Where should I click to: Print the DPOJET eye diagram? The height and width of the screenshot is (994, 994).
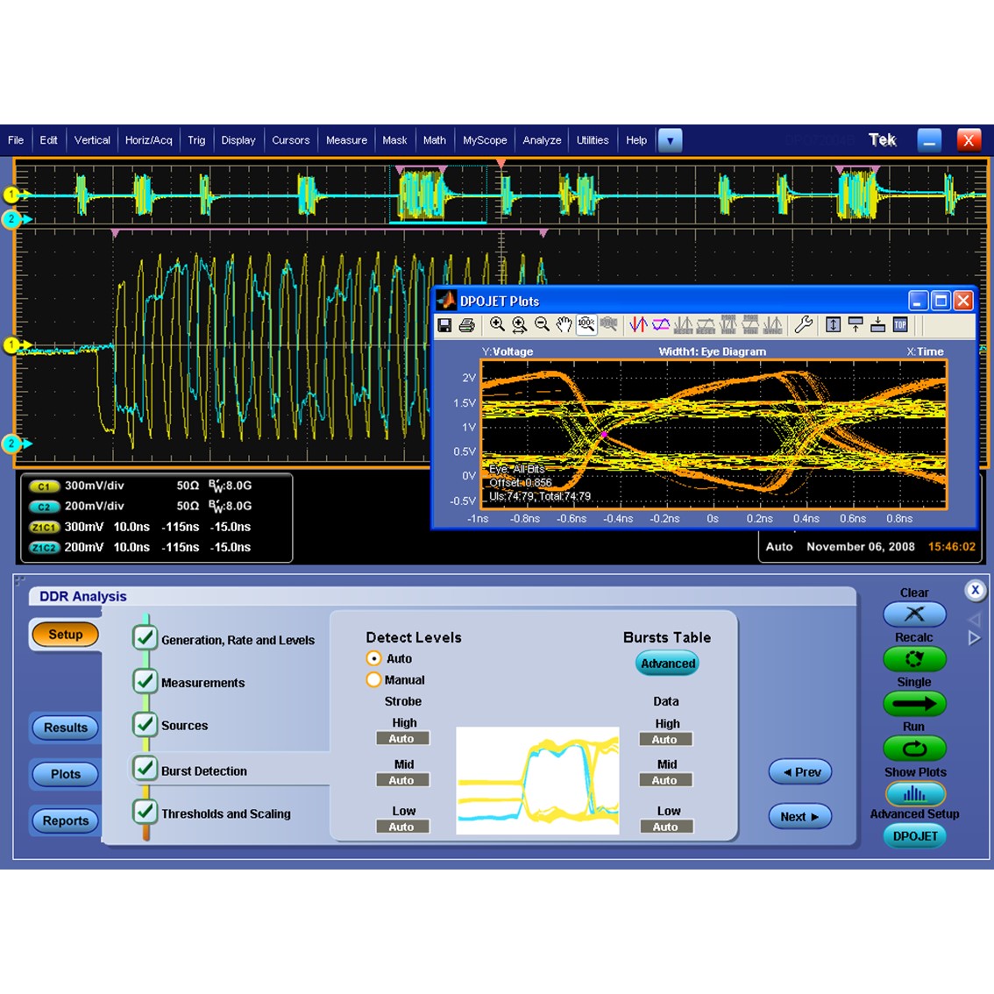(x=465, y=324)
